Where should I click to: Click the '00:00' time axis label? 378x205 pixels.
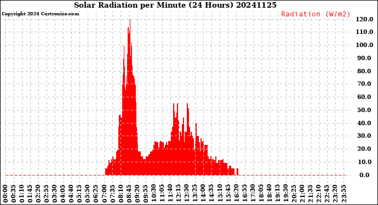(x=5, y=194)
